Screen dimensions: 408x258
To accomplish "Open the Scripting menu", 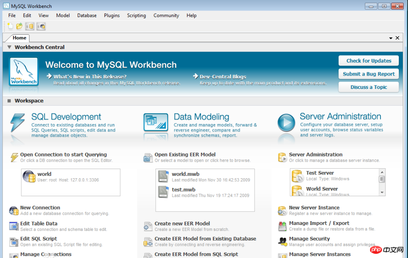I will click(x=136, y=15).
